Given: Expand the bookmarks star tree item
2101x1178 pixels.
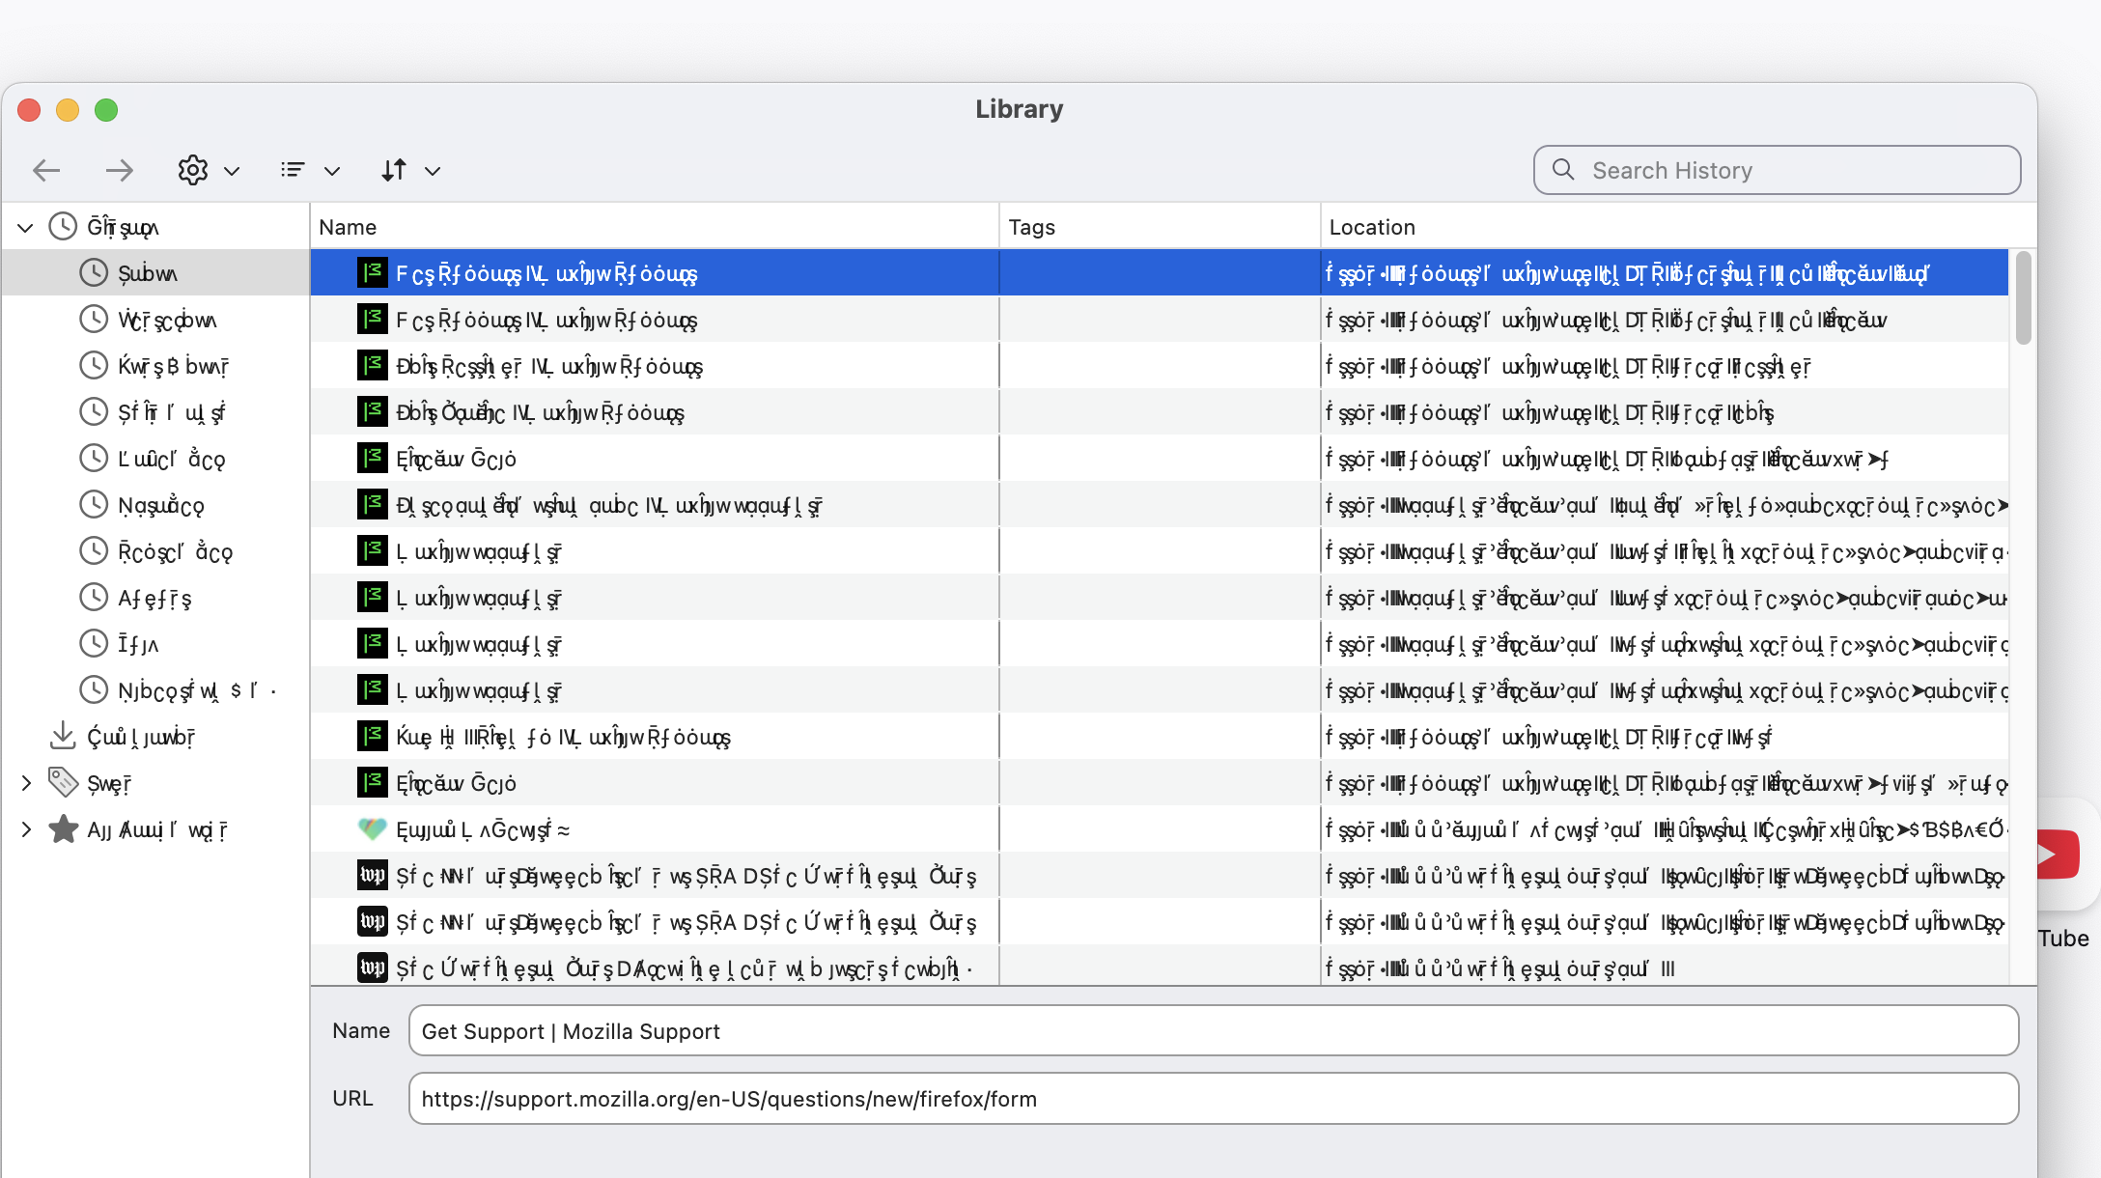Looking at the screenshot, I should (26, 829).
